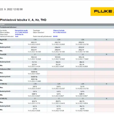Click the maximum voltage value 243,1 V
This screenshot has height=114, width=114.
click(34, 42)
